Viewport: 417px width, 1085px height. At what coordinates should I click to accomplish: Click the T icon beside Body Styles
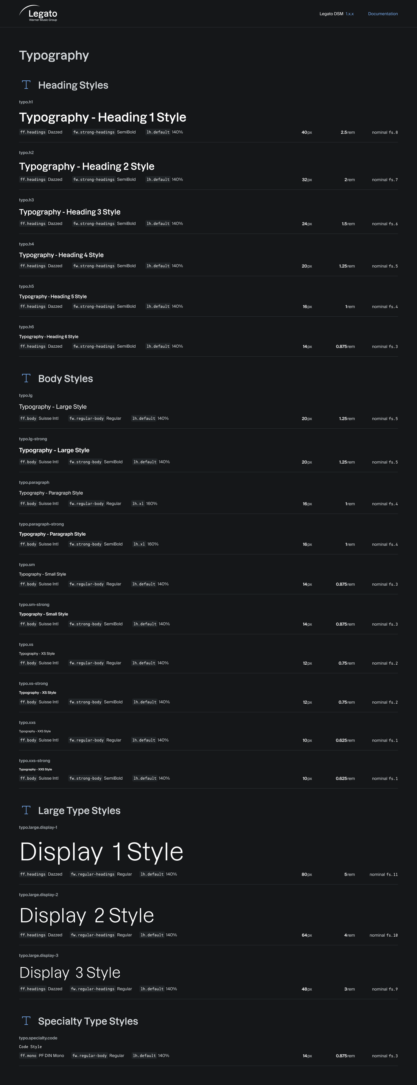point(26,378)
